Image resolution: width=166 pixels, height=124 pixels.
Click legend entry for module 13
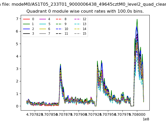coord(80,24)
